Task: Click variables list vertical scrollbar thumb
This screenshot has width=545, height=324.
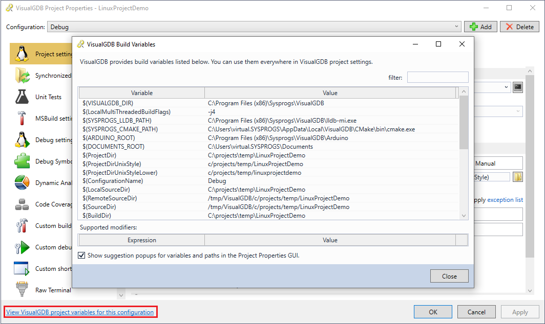Action: point(464,123)
